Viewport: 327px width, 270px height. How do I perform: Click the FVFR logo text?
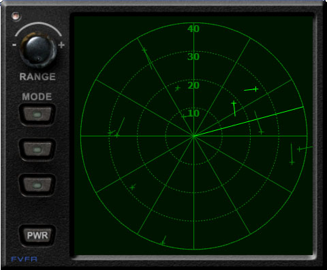pos(25,259)
